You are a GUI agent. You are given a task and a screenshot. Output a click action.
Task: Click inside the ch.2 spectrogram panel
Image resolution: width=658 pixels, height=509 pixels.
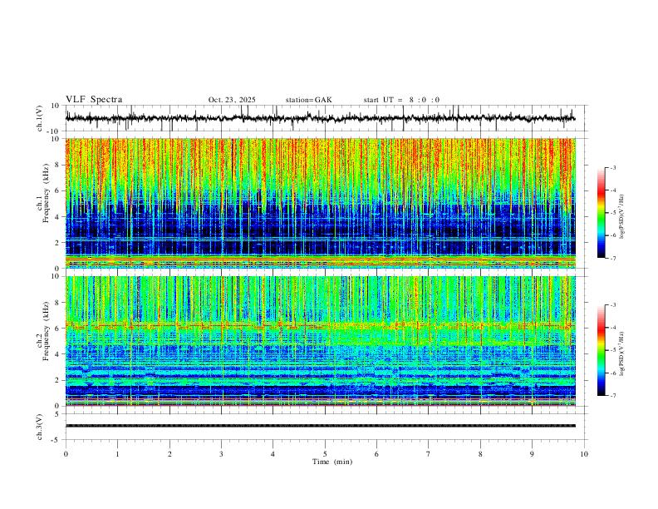pyautogui.click(x=321, y=341)
